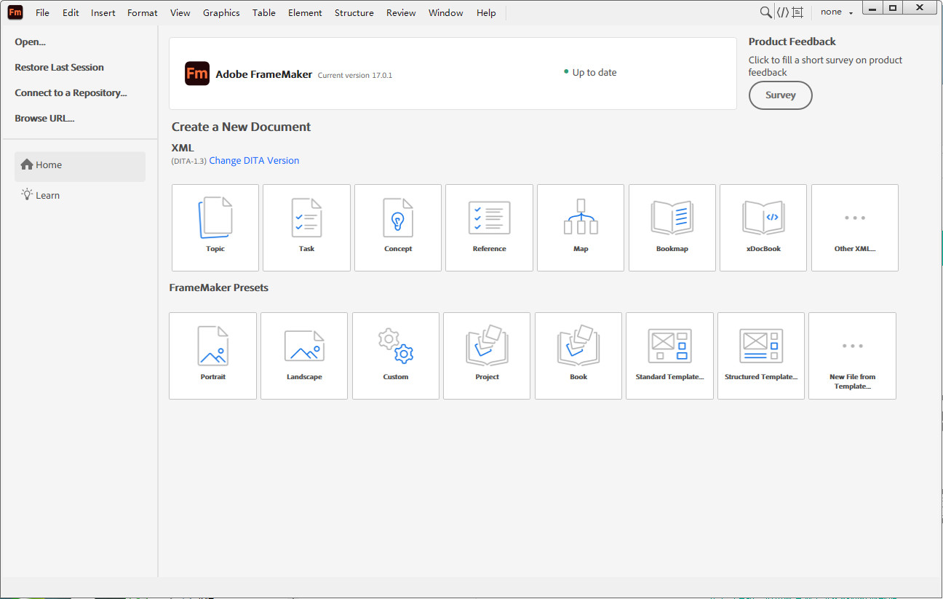Click Connect to a Repository...
The height and width of the screenshot is (599, 943).
pyautogui.click(x=71, y=93)
